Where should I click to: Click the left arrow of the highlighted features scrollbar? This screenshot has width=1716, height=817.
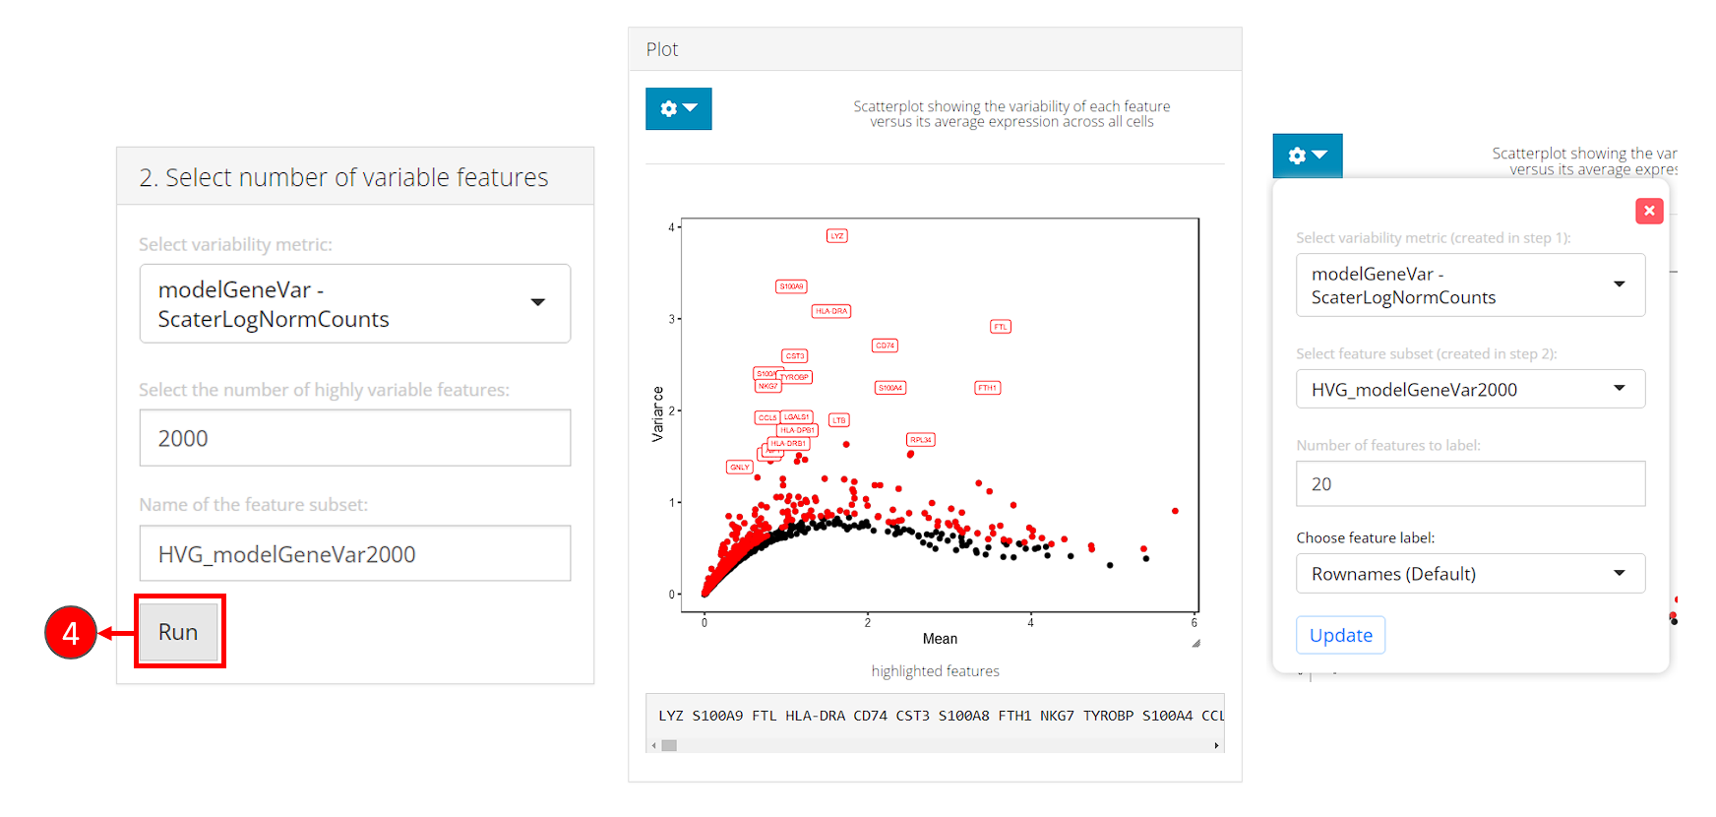pos(653,746)
